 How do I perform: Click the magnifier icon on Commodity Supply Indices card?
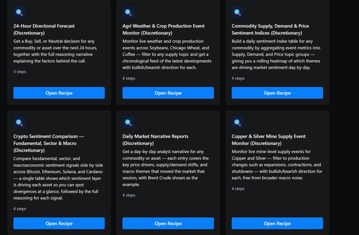click(237, 12)
